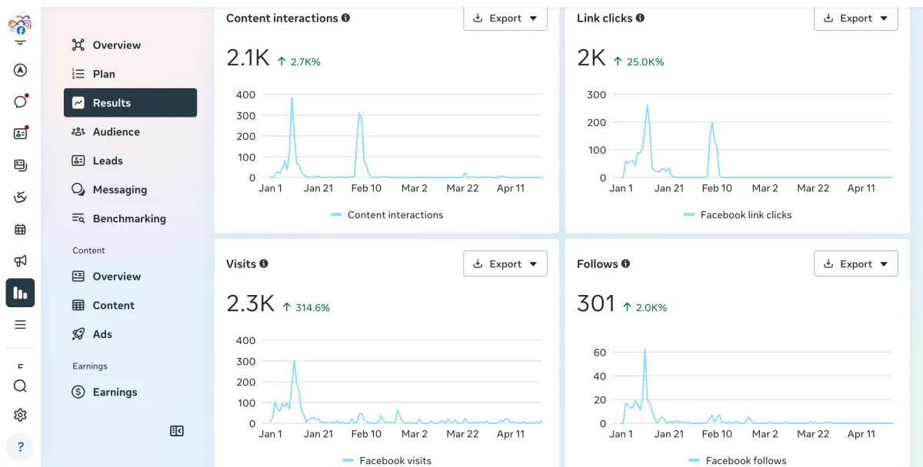Click info icon next to Content interactions
The height and width of the screenshot is (467, 923).
346,18
